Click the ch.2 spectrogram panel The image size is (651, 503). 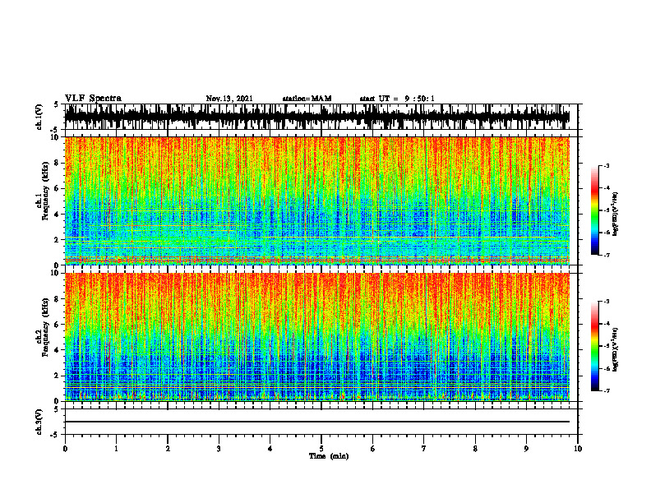pos(316,337)
